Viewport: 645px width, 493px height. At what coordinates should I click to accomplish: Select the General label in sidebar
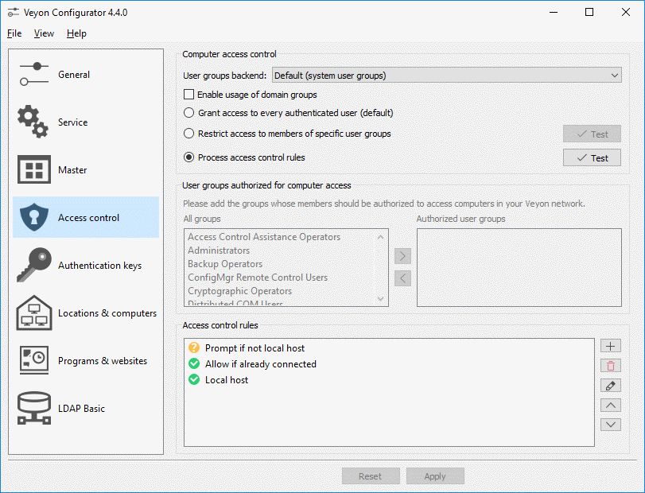tap(74, 75)
